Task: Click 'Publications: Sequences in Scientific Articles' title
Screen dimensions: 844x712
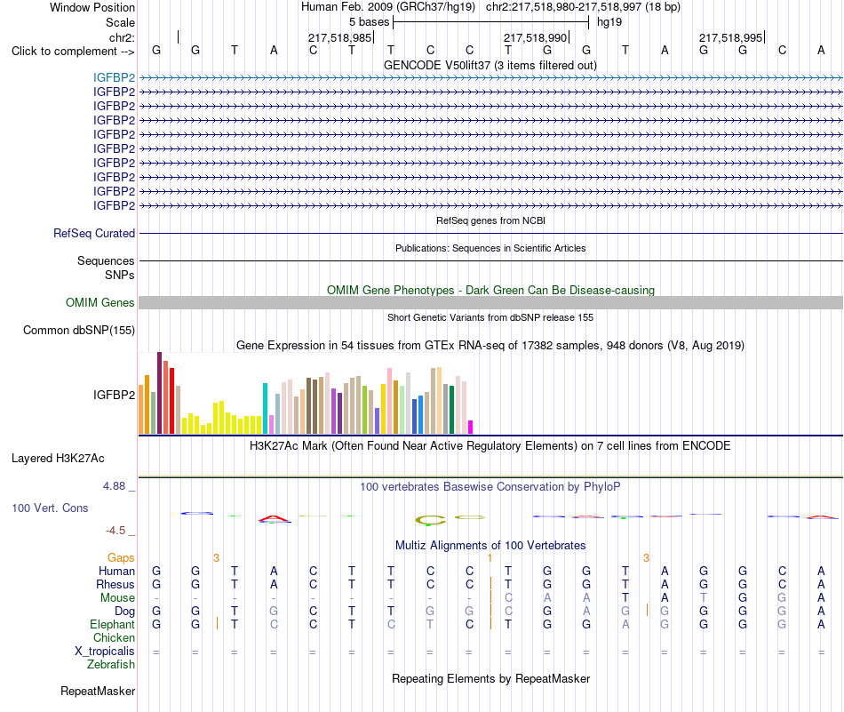Action: (x=490, y=248)
